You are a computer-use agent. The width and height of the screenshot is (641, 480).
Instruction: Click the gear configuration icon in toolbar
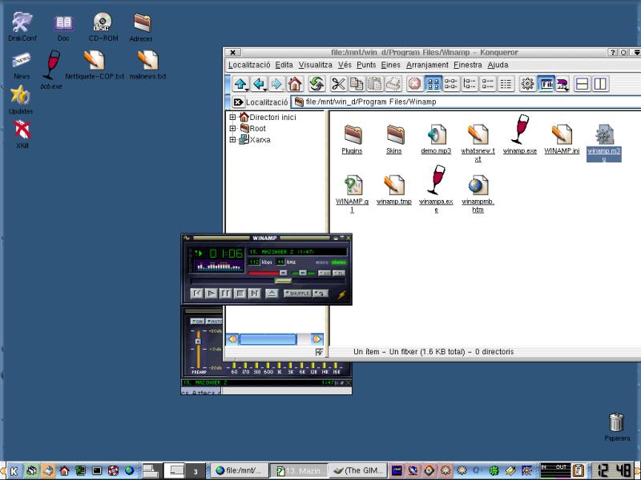(x=527, y=84)
